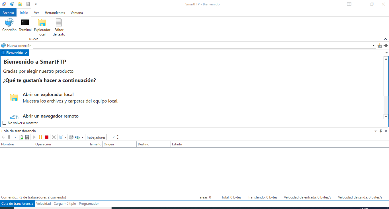Sort queue by Estado column

click(x=188, y=144)
